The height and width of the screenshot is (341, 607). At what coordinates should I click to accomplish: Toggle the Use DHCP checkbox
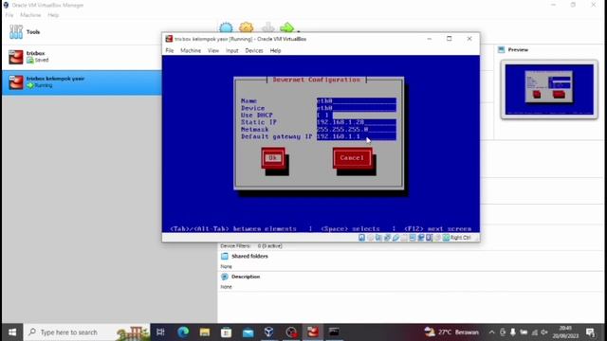click(322, 116)
